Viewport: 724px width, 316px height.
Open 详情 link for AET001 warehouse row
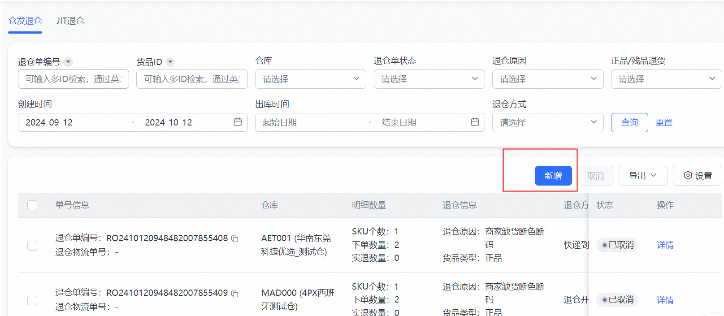(665, 245)
